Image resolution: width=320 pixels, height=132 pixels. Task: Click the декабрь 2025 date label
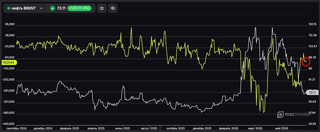(x=202, y=128)
